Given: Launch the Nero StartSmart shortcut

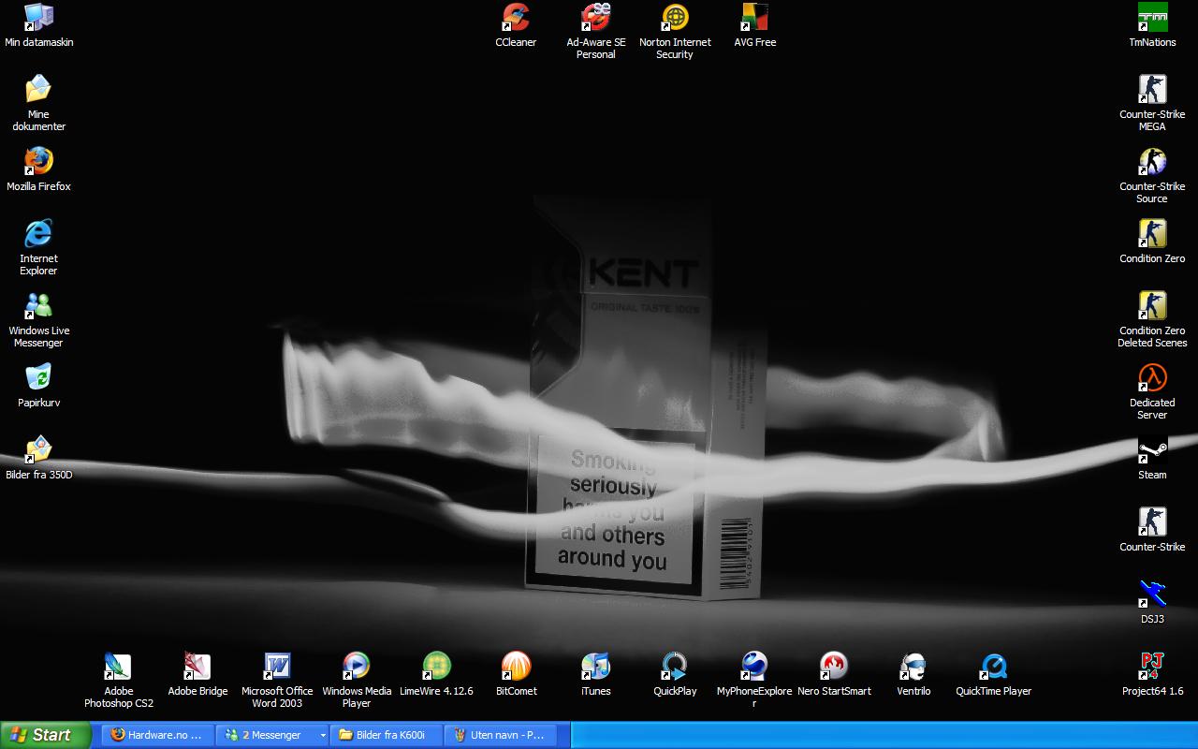Looking at the screenshot, I should pyautogui.click(x=834, y=666).
